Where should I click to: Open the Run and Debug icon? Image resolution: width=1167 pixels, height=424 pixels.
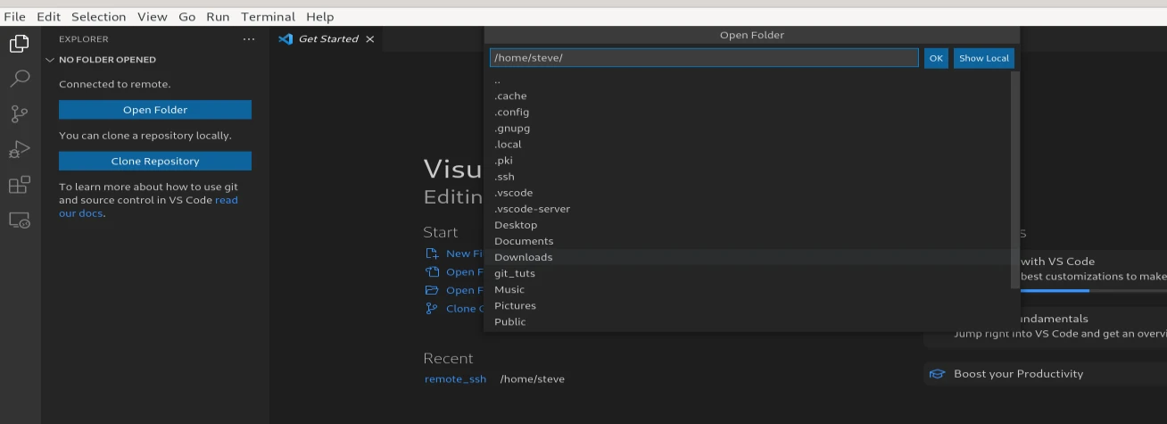point(19,149)
